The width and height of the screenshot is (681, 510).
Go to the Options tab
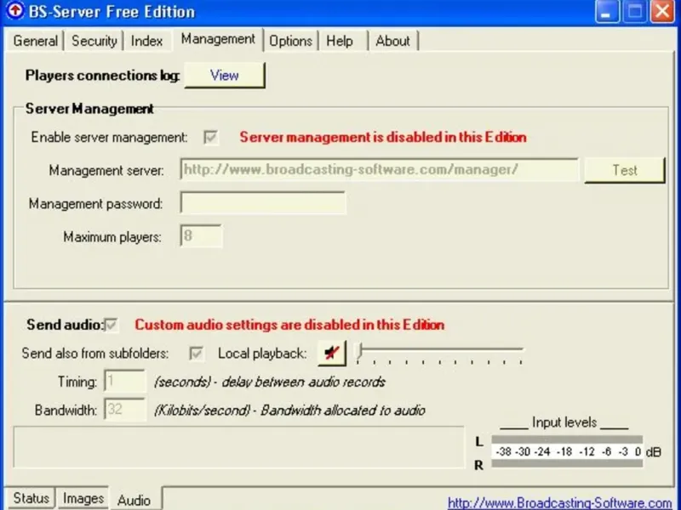point(290,41)
